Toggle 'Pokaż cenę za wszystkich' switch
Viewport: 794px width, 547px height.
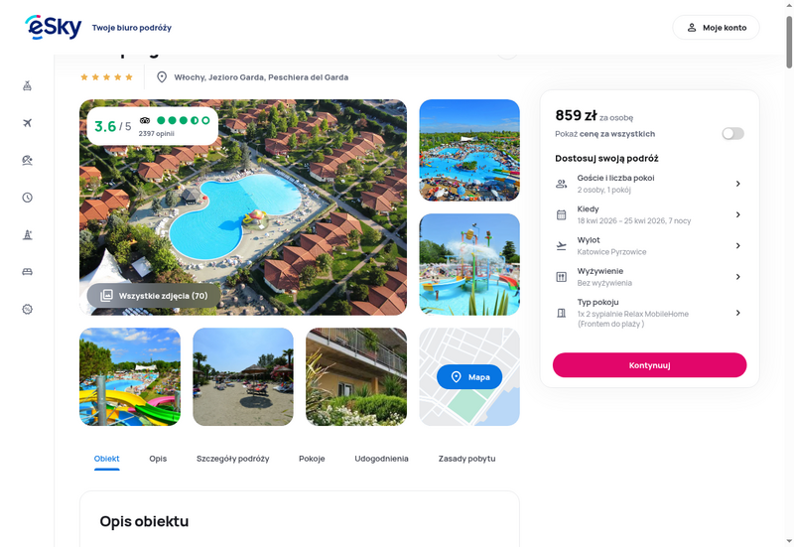click(732, 134)
